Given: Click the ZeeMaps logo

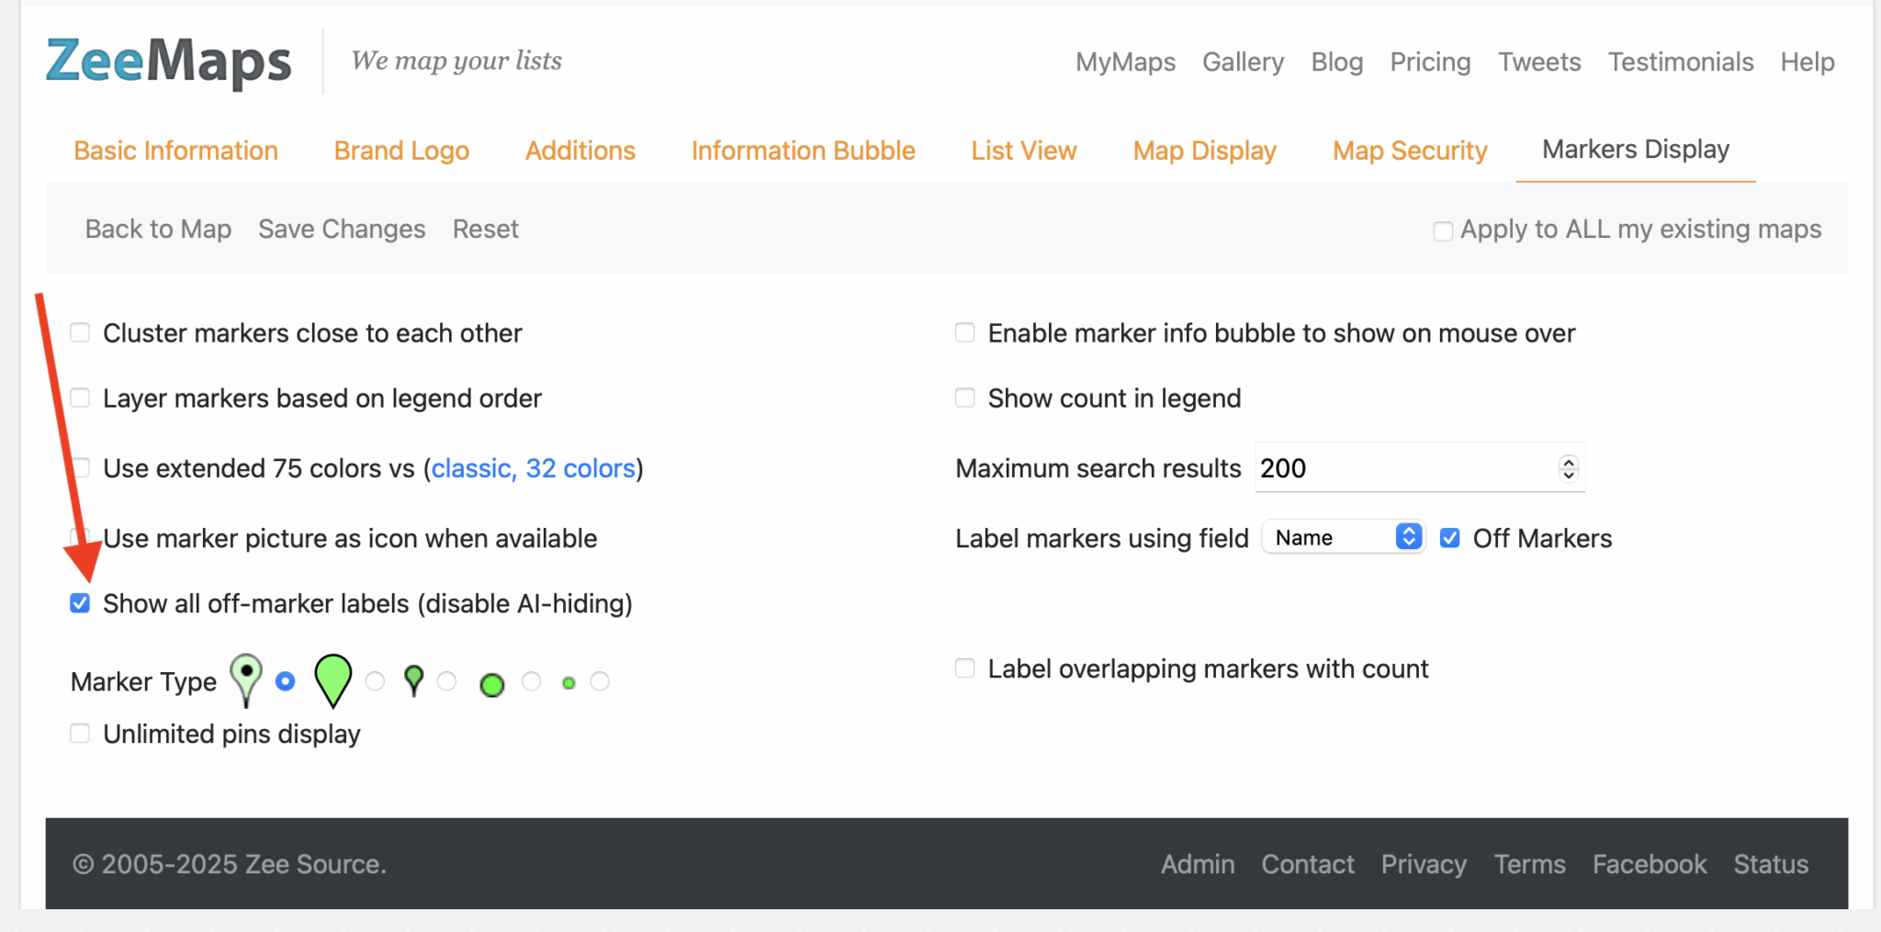Looking at the screenshot, I should [169, 62].
